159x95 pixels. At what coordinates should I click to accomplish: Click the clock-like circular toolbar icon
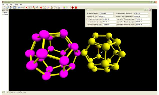pyautogui.click(x=55, y=7)
